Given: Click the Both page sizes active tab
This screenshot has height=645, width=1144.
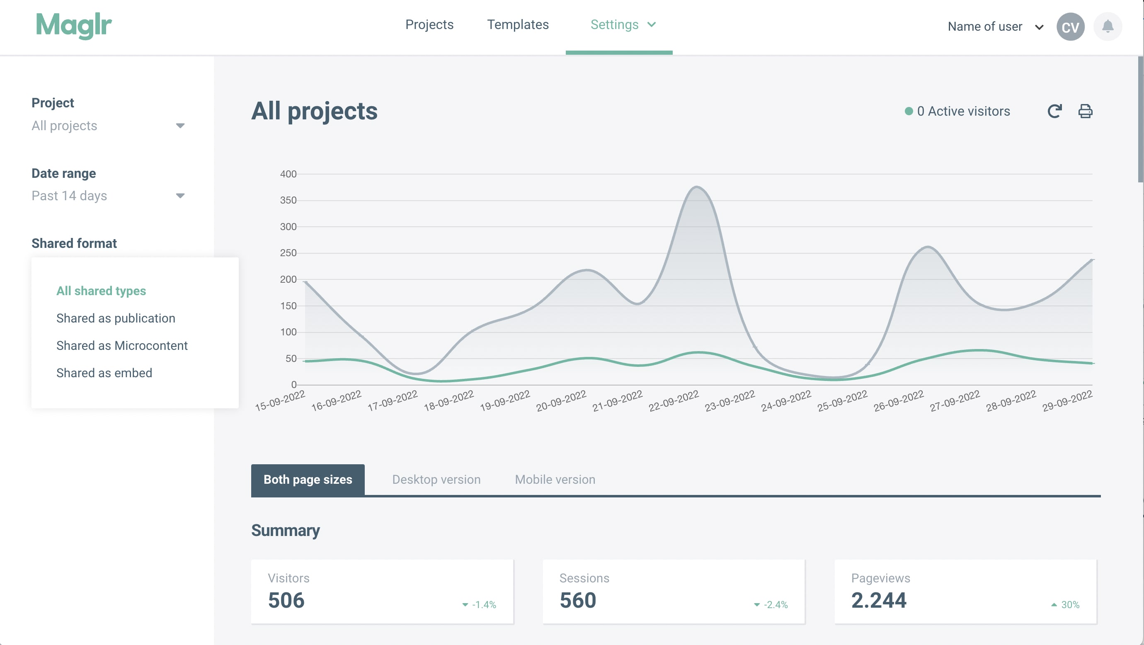Looking at the screenshot, I should (308, 479).
